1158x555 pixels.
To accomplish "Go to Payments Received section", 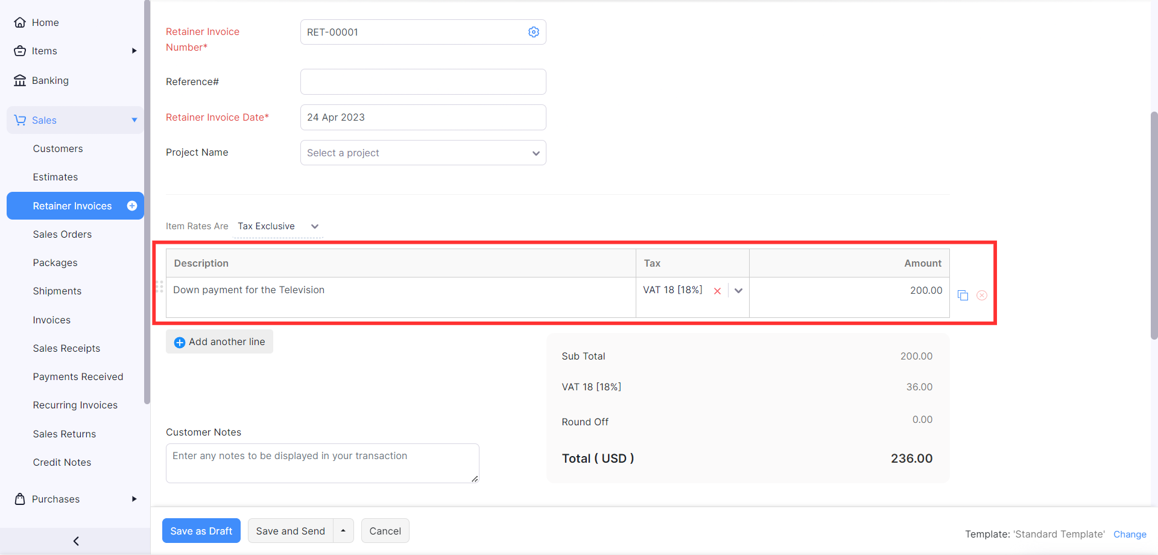I will click(x=78, y=376).
